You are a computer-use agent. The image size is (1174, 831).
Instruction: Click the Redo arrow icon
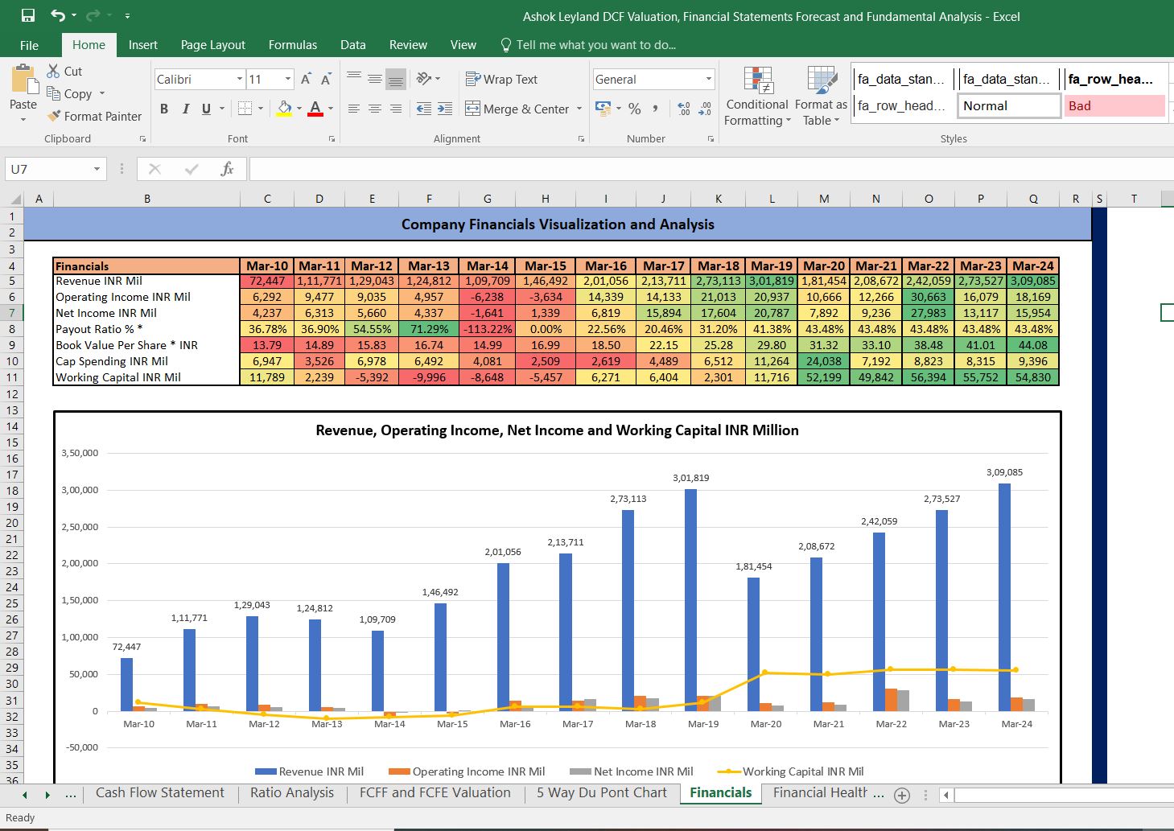(93, 15)
